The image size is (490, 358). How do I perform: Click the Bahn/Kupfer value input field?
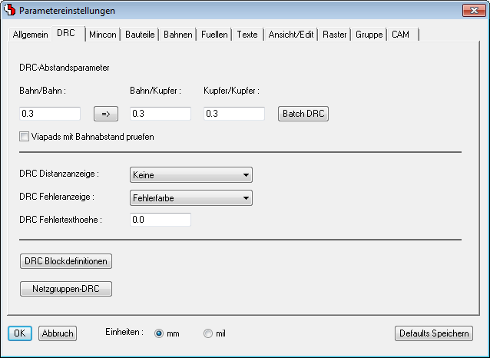click(x=160, y=114)
